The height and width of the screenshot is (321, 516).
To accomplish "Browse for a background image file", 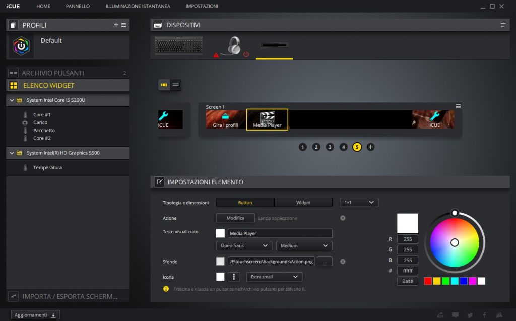I will [325, 262].
